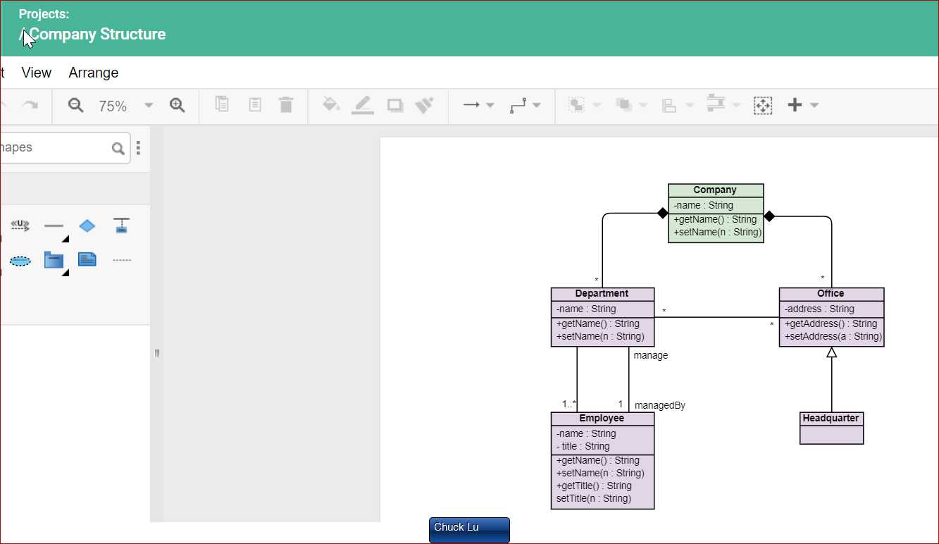The image size is (939, 544).
Task: Expand the plus insert dropdown arrow
Action: pos(814,106)
